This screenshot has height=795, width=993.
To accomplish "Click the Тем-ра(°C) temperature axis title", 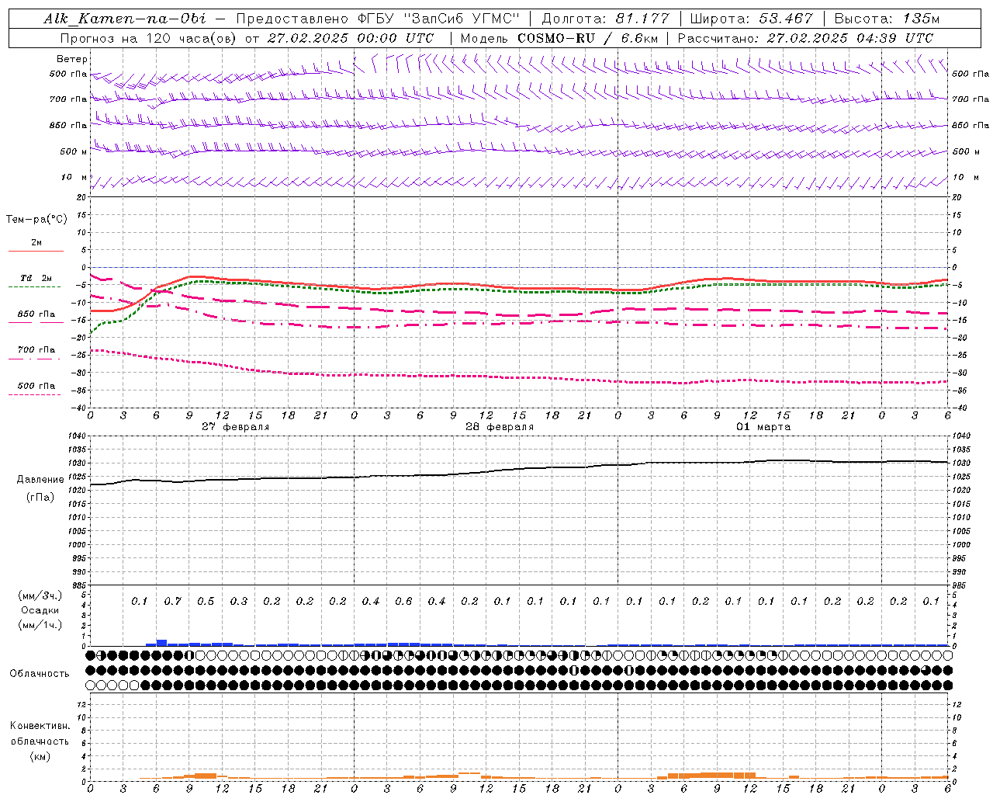I will [36, 220].
